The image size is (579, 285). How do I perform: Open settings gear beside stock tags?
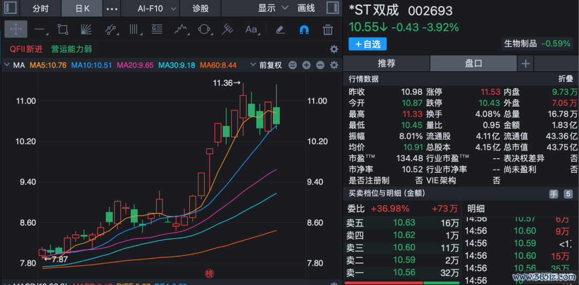(x=334, y=49)
